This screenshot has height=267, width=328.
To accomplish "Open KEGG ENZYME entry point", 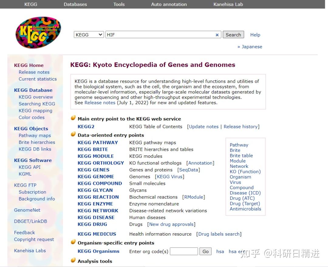I will tap(95, 204).
